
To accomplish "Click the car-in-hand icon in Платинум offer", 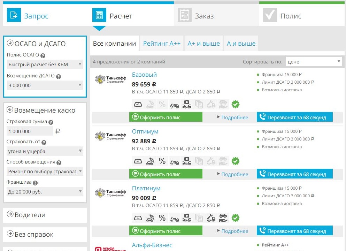I will tap(223, 218).
